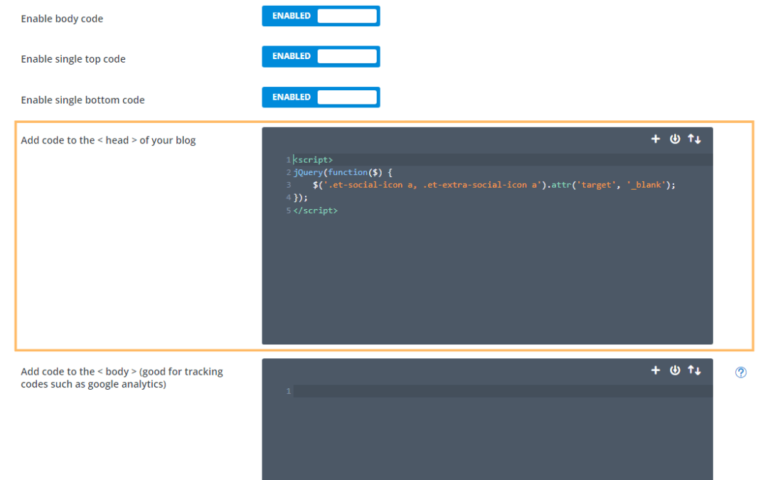This screenshot has height=480, width=768.
Task: Click the power icon in body code editor
Action: tap(675, 370)
